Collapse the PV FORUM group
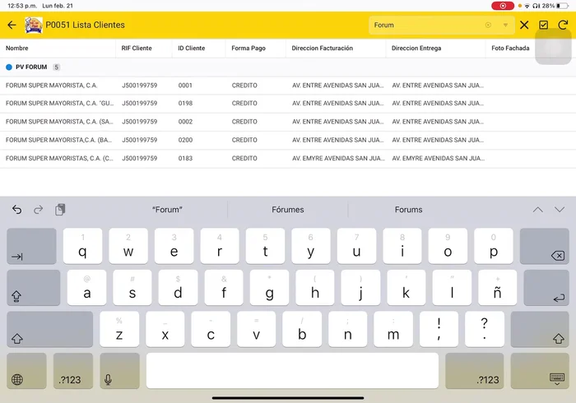Viewport: 576px width, 403px height. (x=9, y=67)
